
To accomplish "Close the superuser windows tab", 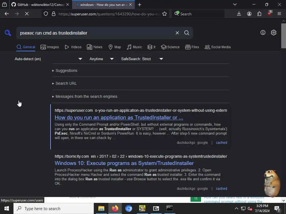I will pos(130,4).
